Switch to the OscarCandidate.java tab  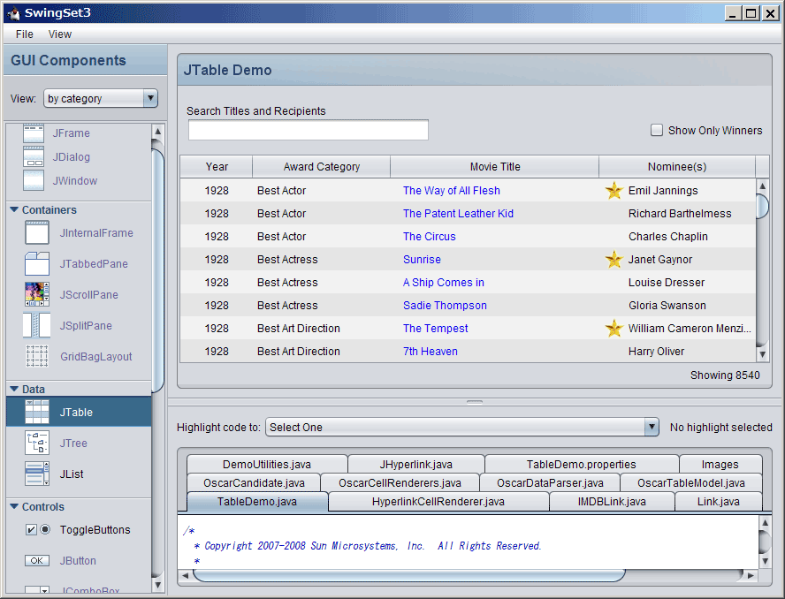pyautogui.click(x=254, y=483)
